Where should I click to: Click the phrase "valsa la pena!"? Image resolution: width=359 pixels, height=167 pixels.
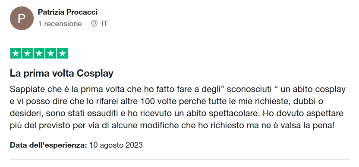tap(309, 126)
